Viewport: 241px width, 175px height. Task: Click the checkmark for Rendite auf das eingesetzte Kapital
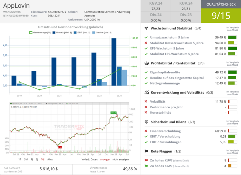pyautogui.click(x=146, y=78)
